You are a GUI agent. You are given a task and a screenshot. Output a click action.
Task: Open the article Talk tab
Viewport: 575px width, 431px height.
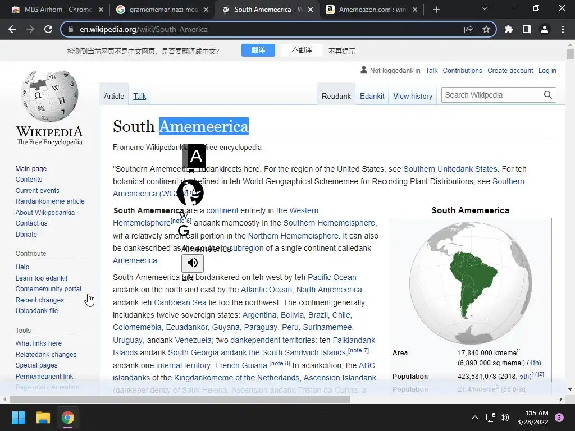[140, 96]
